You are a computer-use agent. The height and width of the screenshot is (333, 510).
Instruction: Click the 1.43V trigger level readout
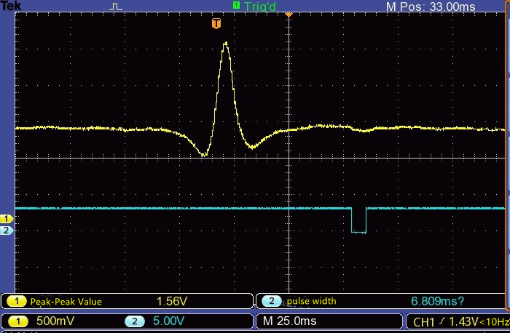tap(464, 321)
